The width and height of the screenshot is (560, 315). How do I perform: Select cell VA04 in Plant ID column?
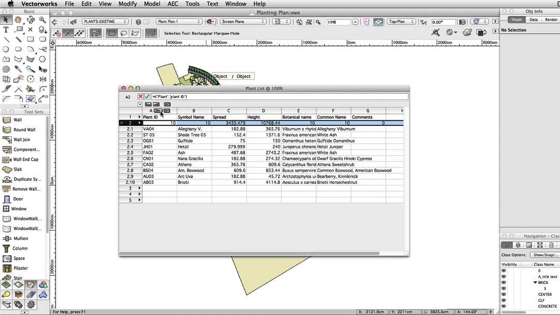[159, 129]
